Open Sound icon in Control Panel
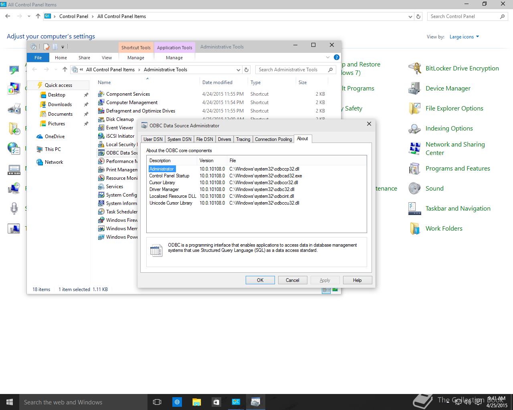The image size is (513, 410). pyautogui.click(x=415, y=189)
